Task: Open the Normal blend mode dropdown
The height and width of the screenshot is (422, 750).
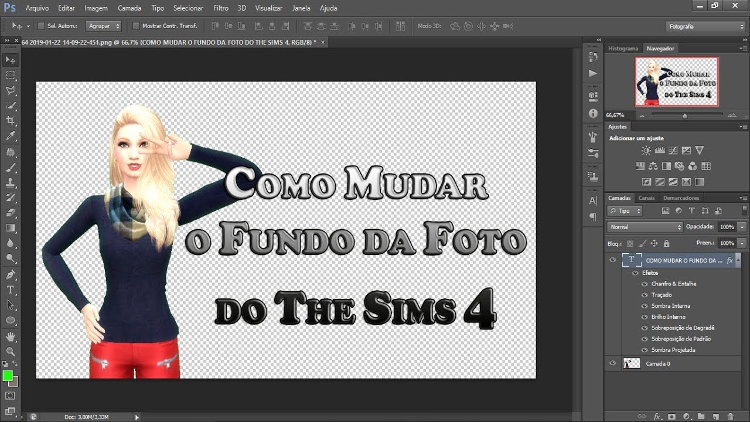Action: tap(645, 227)
